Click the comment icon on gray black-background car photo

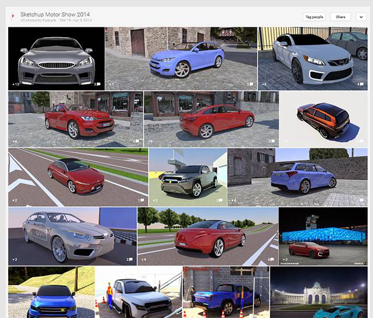point(98,84)
